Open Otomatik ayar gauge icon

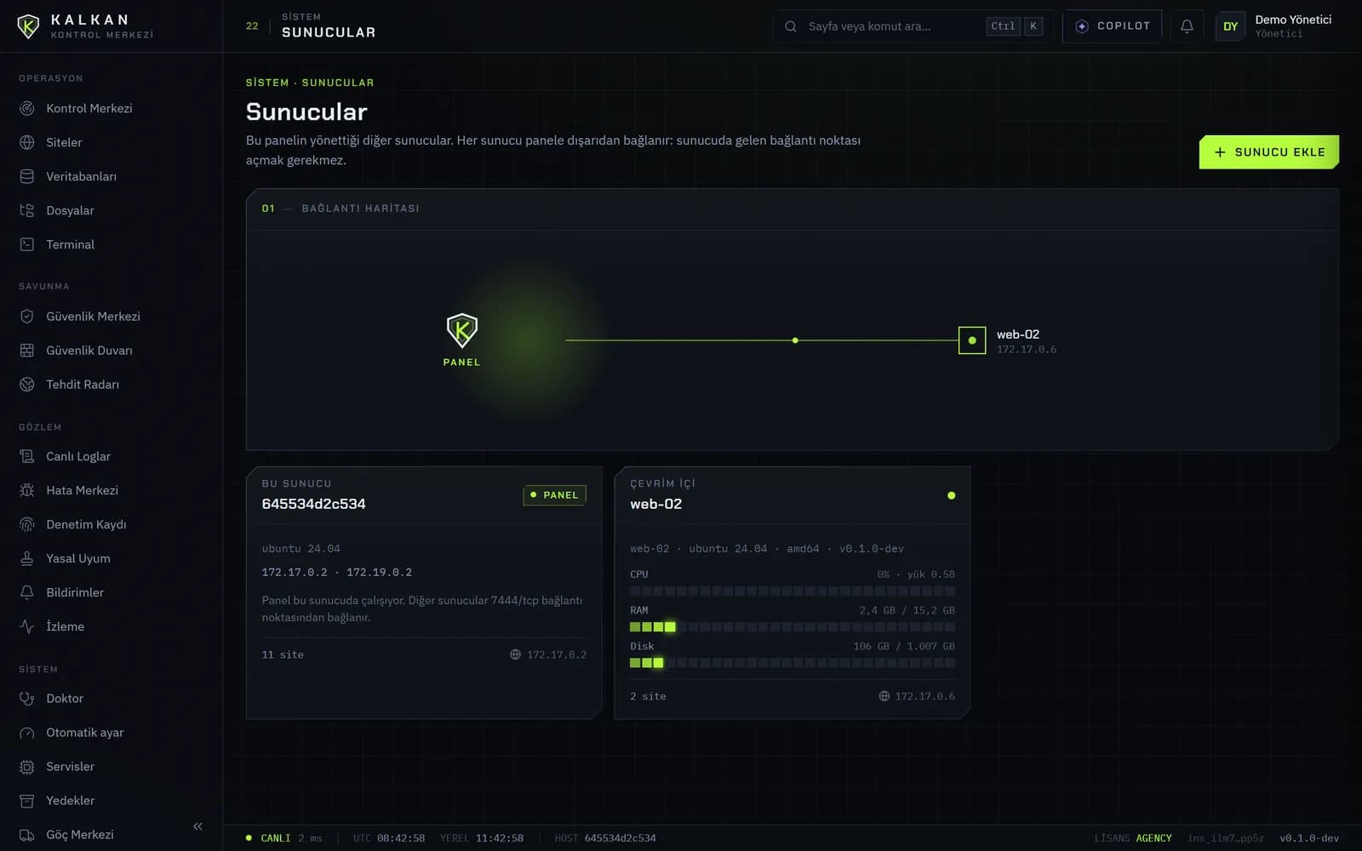[27, 733]
